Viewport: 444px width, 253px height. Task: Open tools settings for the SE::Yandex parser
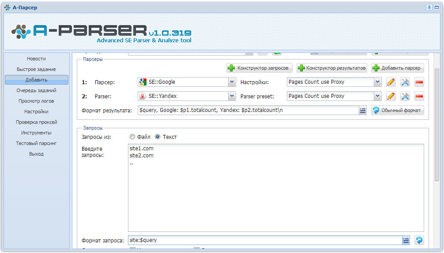point(405,97)
